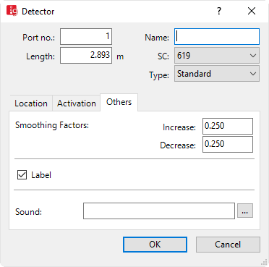
Task: Expand the SC dropdown showing 619
Action: point(217,56)
